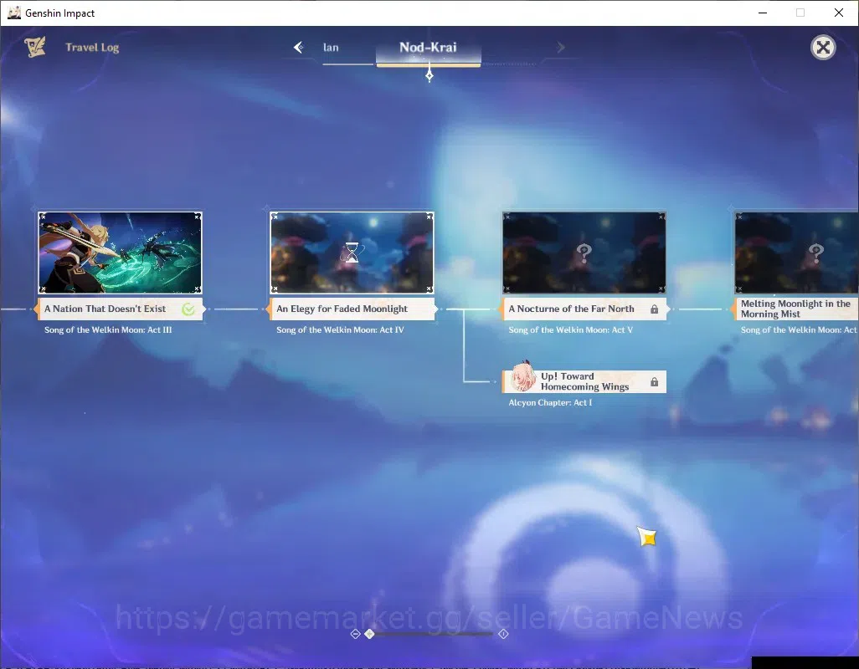Image resolution: width=859 pixels, height=669 pixels.
Task: Open thumbnail of An Elegy for Faded Moonlight
Action: [x=352, y=253]
